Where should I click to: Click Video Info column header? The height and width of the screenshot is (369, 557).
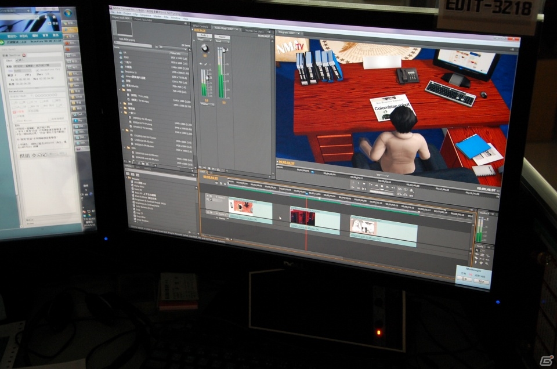pyautogui.click(x=175, y=53)
